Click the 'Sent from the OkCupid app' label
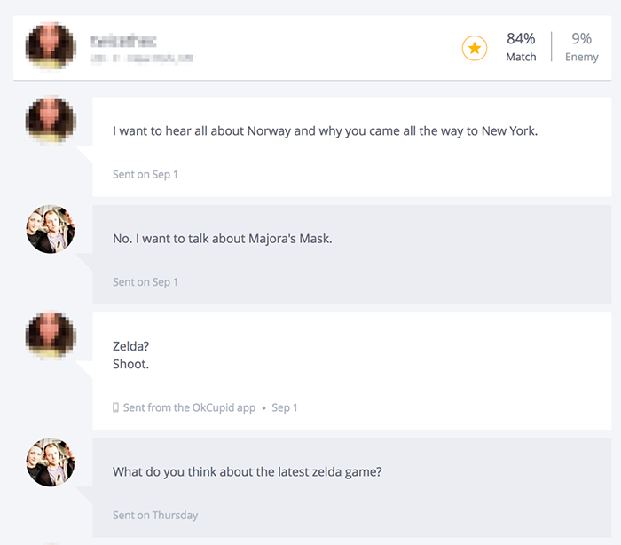The image size is (621, 545). coord(189,407)
